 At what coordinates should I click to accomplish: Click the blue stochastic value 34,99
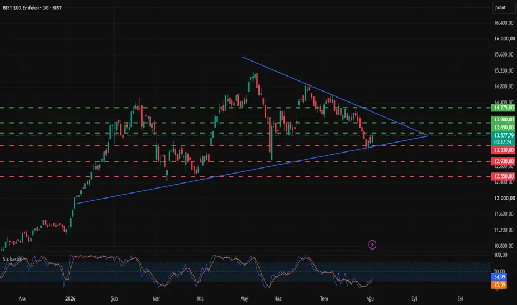(x=499, y=277)
